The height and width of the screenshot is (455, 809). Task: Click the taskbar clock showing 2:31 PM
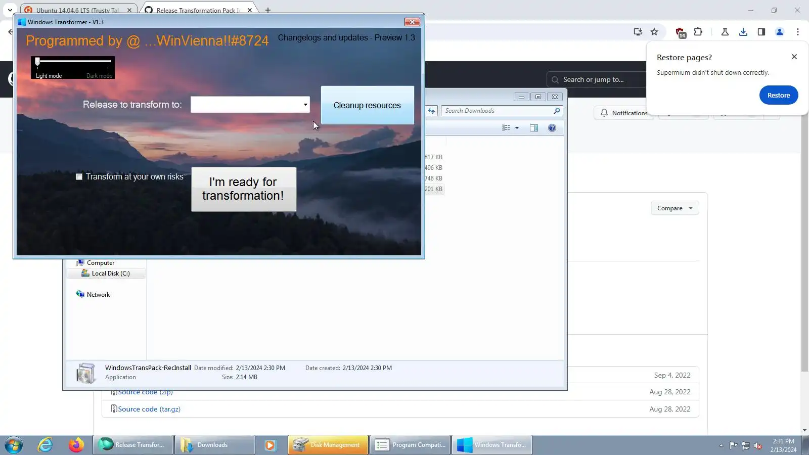(783, 445)
